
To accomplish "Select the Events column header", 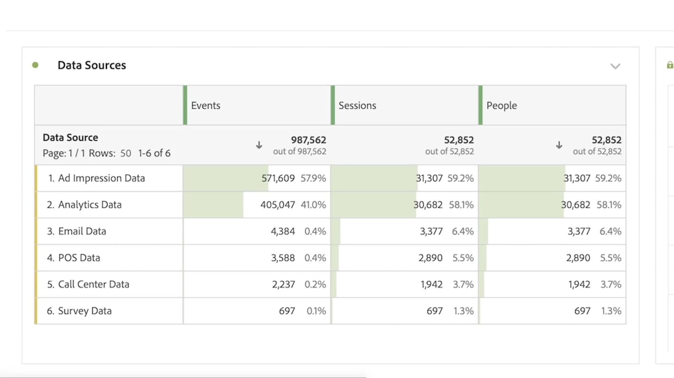I will pyautogui.click(x=206, y=106).
